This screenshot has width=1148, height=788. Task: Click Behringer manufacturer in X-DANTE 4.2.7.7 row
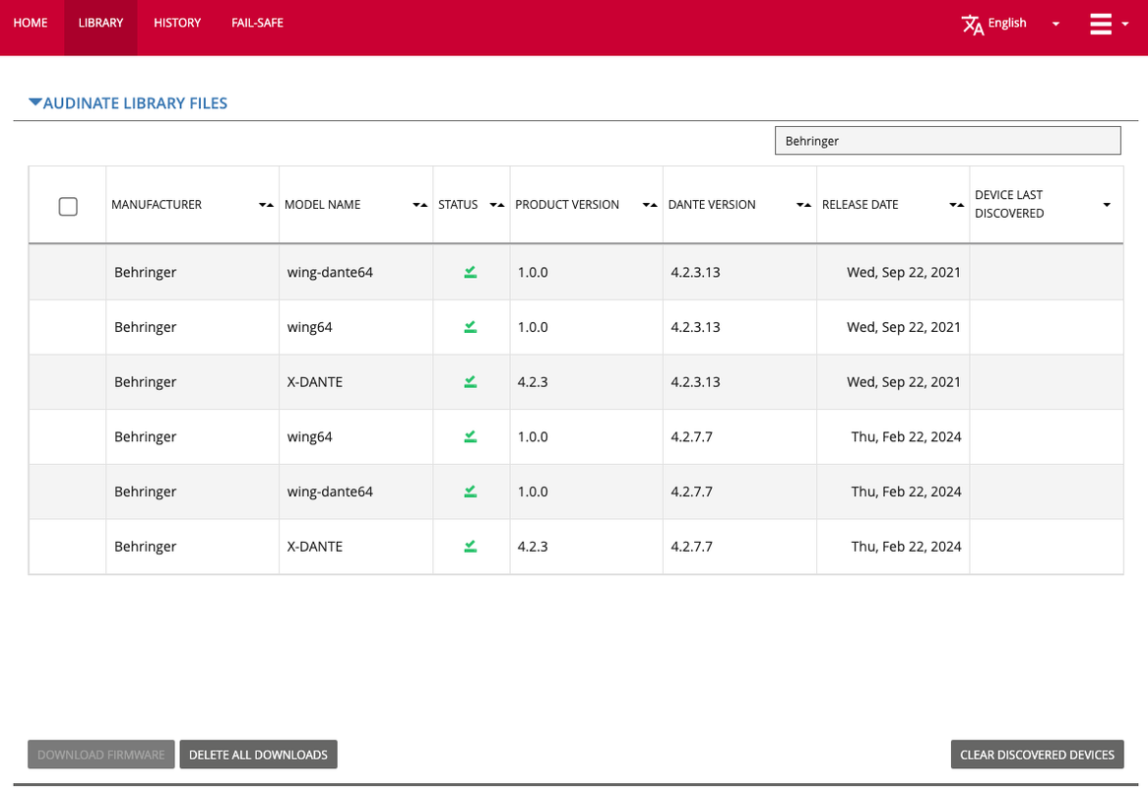pos(145,547)
